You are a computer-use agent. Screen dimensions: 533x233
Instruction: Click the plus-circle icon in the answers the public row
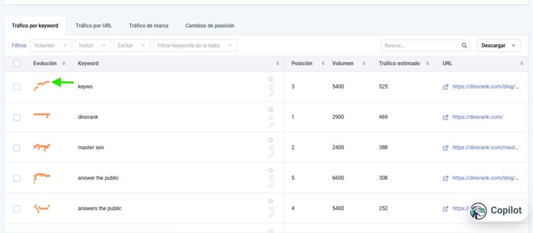coord(271,201)
